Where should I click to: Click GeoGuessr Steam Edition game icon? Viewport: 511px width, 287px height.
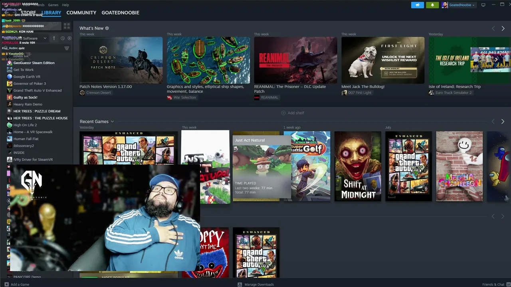10,63
